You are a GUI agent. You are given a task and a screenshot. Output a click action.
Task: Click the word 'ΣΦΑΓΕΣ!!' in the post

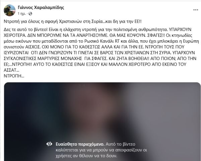(156, 35)
